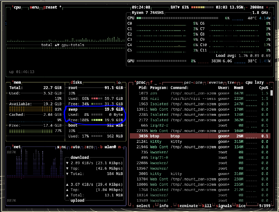Terminate the selected process
Image resolution: width=279 pixels, height=212 pixels.
coord(187,206)
